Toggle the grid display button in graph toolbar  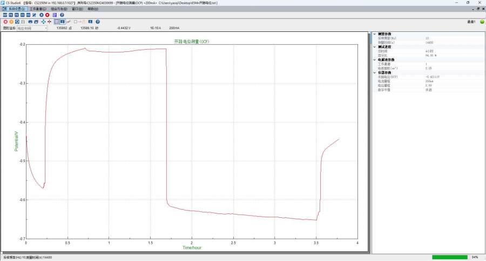[x=57, y=22]
